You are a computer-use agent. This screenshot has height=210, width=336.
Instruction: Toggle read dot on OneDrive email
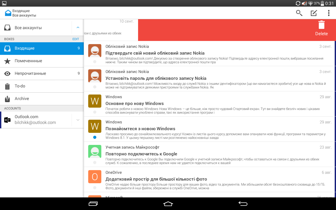tap(95, 188)
